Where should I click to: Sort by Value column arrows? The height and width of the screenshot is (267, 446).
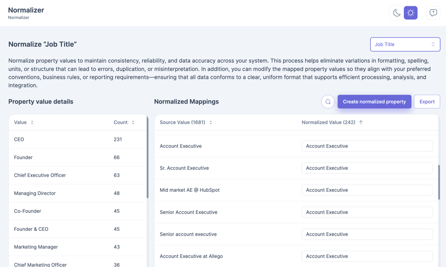pyautogui.click(x=32, y=122)
